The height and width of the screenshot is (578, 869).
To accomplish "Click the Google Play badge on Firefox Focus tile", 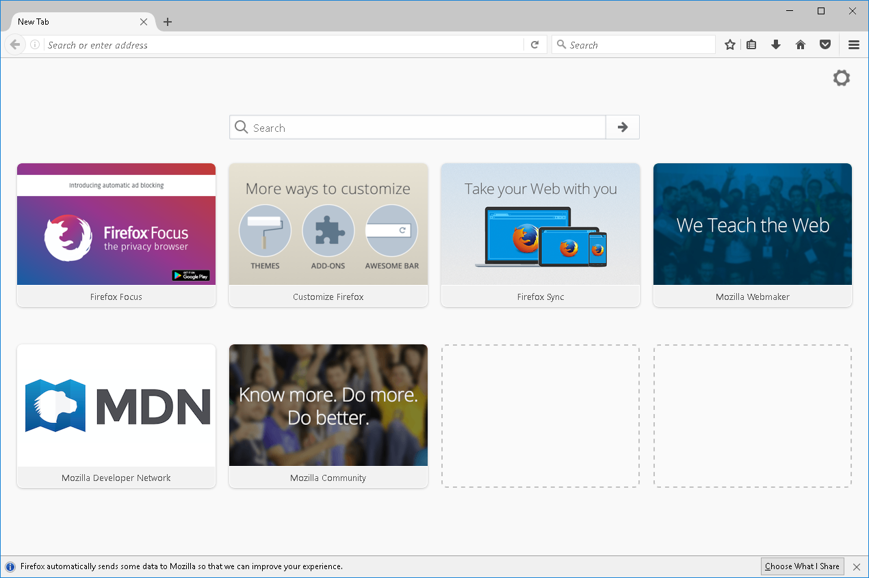I will click(x=191, y=275).
